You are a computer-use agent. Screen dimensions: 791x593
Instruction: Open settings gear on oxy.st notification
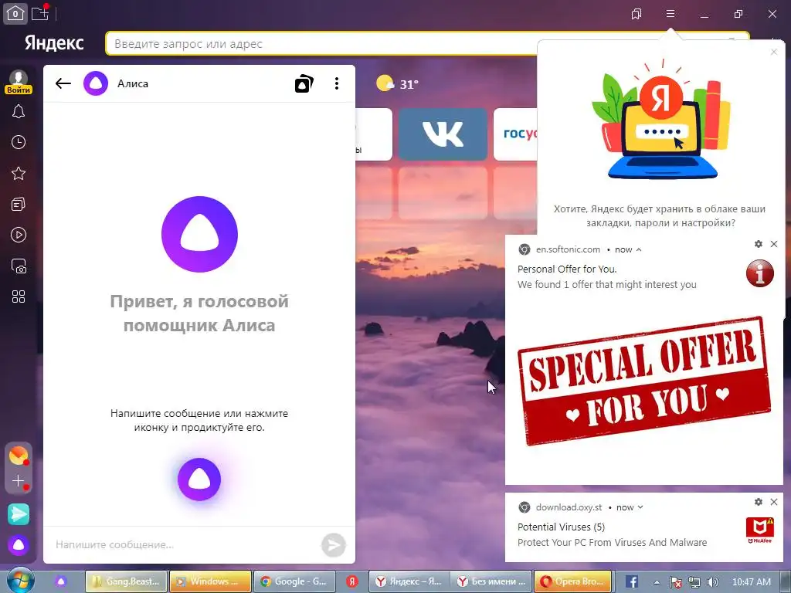(x=759, y=502)
